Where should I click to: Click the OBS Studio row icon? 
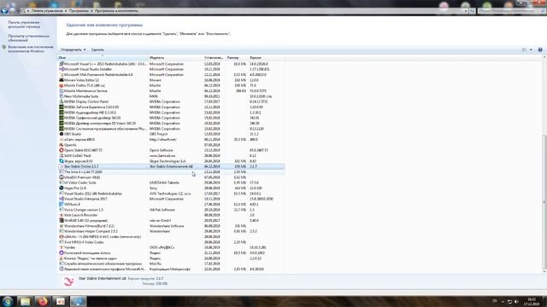pyautogui.click(x=62, y=134)
